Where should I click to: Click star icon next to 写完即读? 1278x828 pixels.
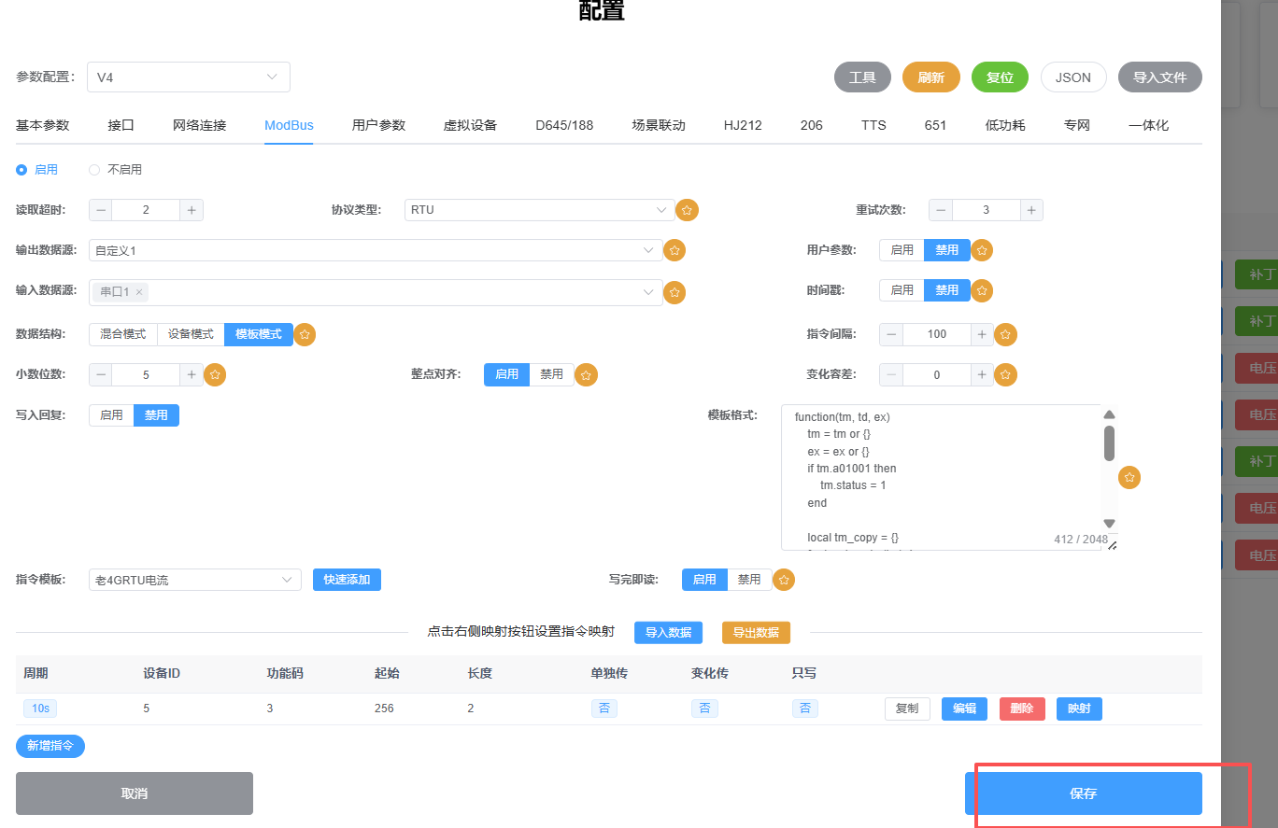click(x=785, y=580)
